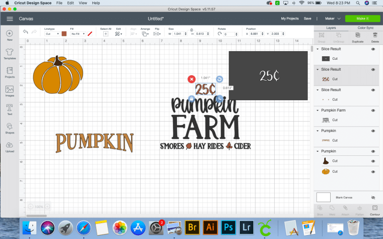Click the green Make It button

[363, 18]
